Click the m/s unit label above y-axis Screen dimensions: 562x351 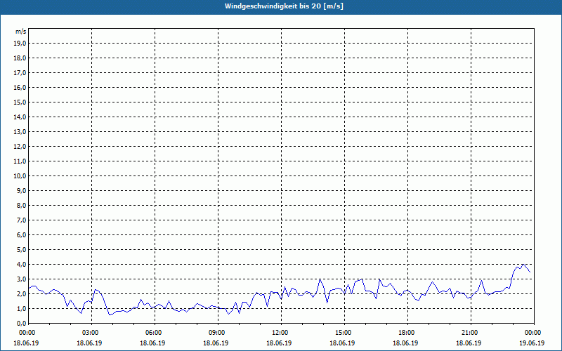(x=20, y=32)
